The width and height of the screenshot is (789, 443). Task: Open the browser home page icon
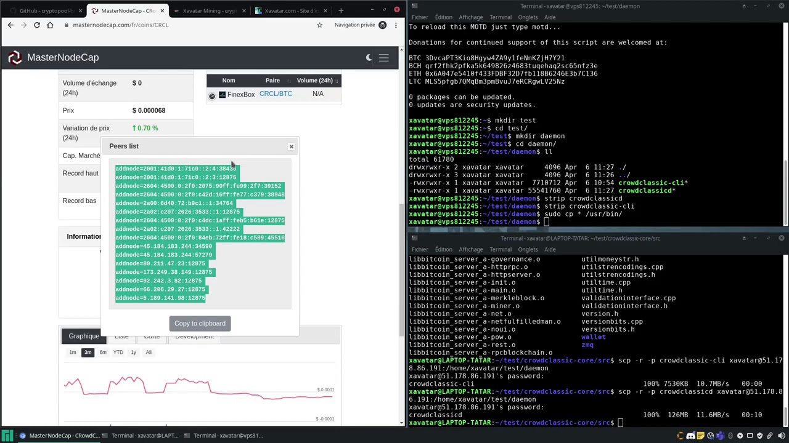click(50, 25)
